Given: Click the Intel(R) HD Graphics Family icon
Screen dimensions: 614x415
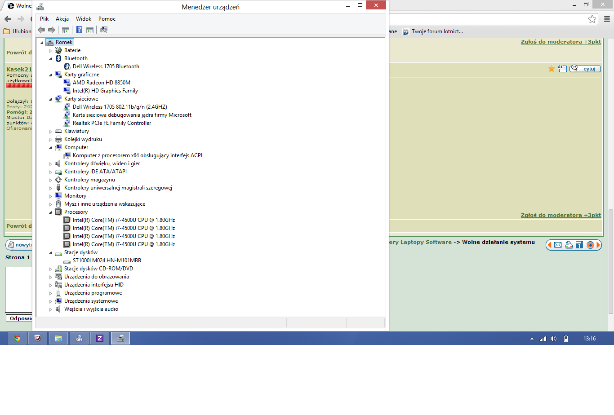Looking at the screenshot, I should coord(67,91).
